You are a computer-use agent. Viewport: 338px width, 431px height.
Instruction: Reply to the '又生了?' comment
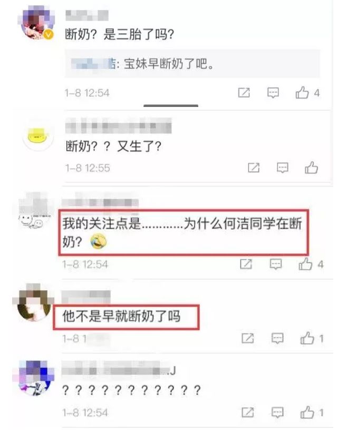tap(283, 168)
